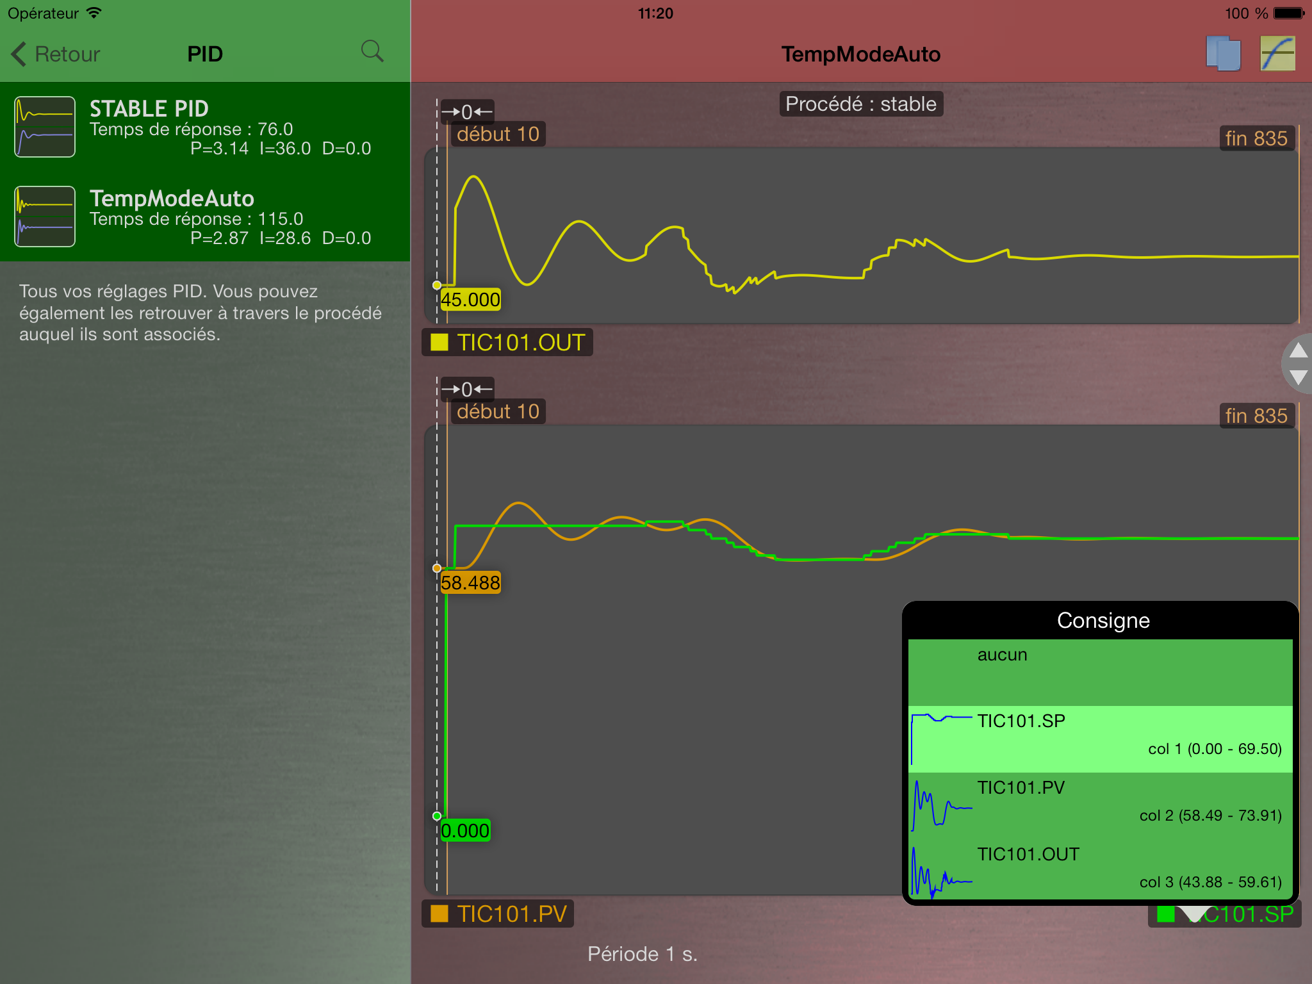
Task: Tap the Wi-Fi status icon
Action: (94, 13)
